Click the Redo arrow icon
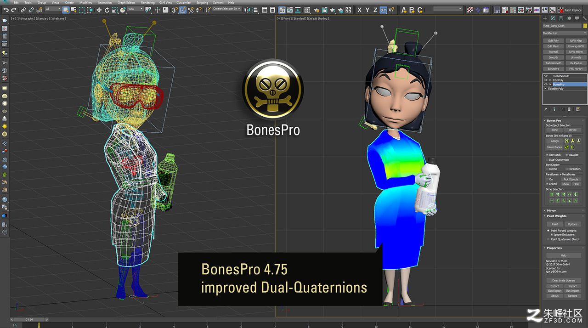The width and height of the screenshot is (588, 328). (x=14, y=10)
